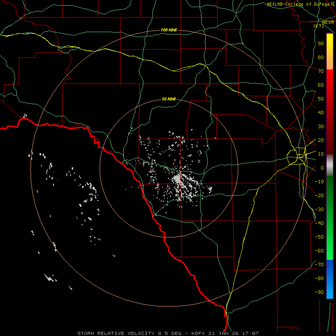Click the bright red segment of color bar

coord(330,86)
